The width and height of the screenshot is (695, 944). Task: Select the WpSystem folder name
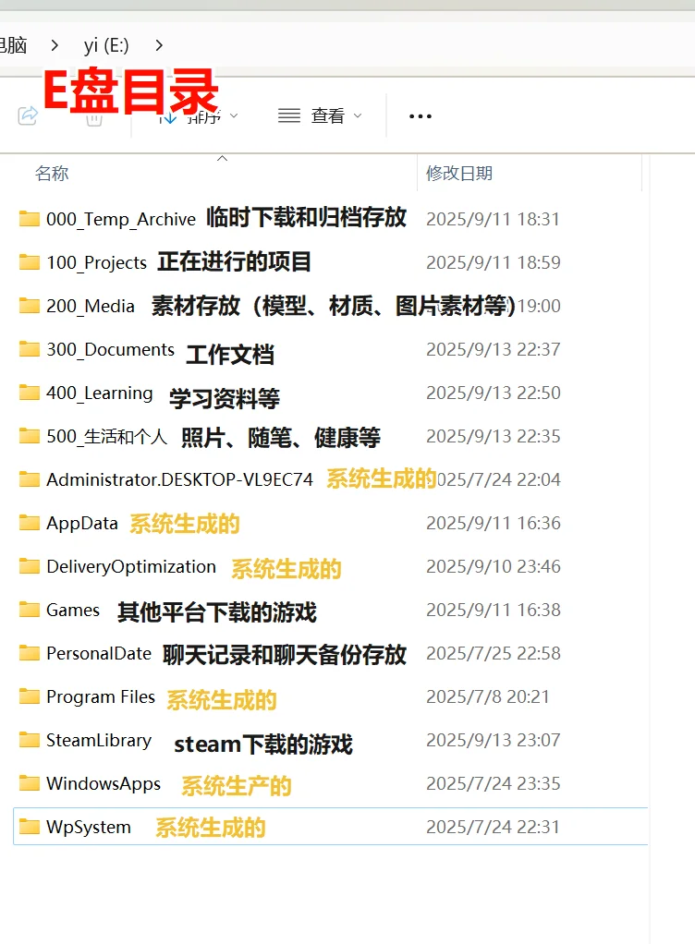89,828
